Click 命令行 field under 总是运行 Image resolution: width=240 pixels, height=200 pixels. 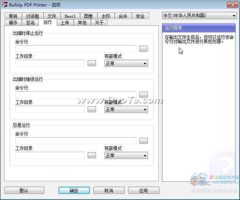(x=76, y=141)
